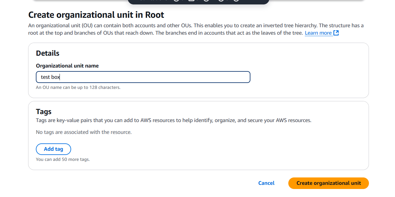Click the Details section heading

coord(48,53)
